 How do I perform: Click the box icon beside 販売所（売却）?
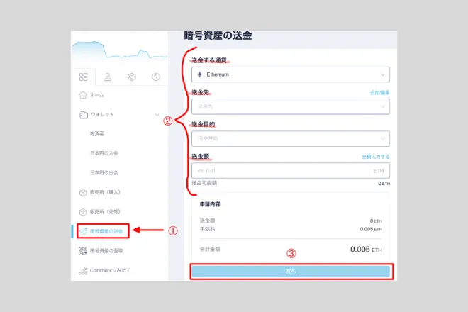[83, 212]
